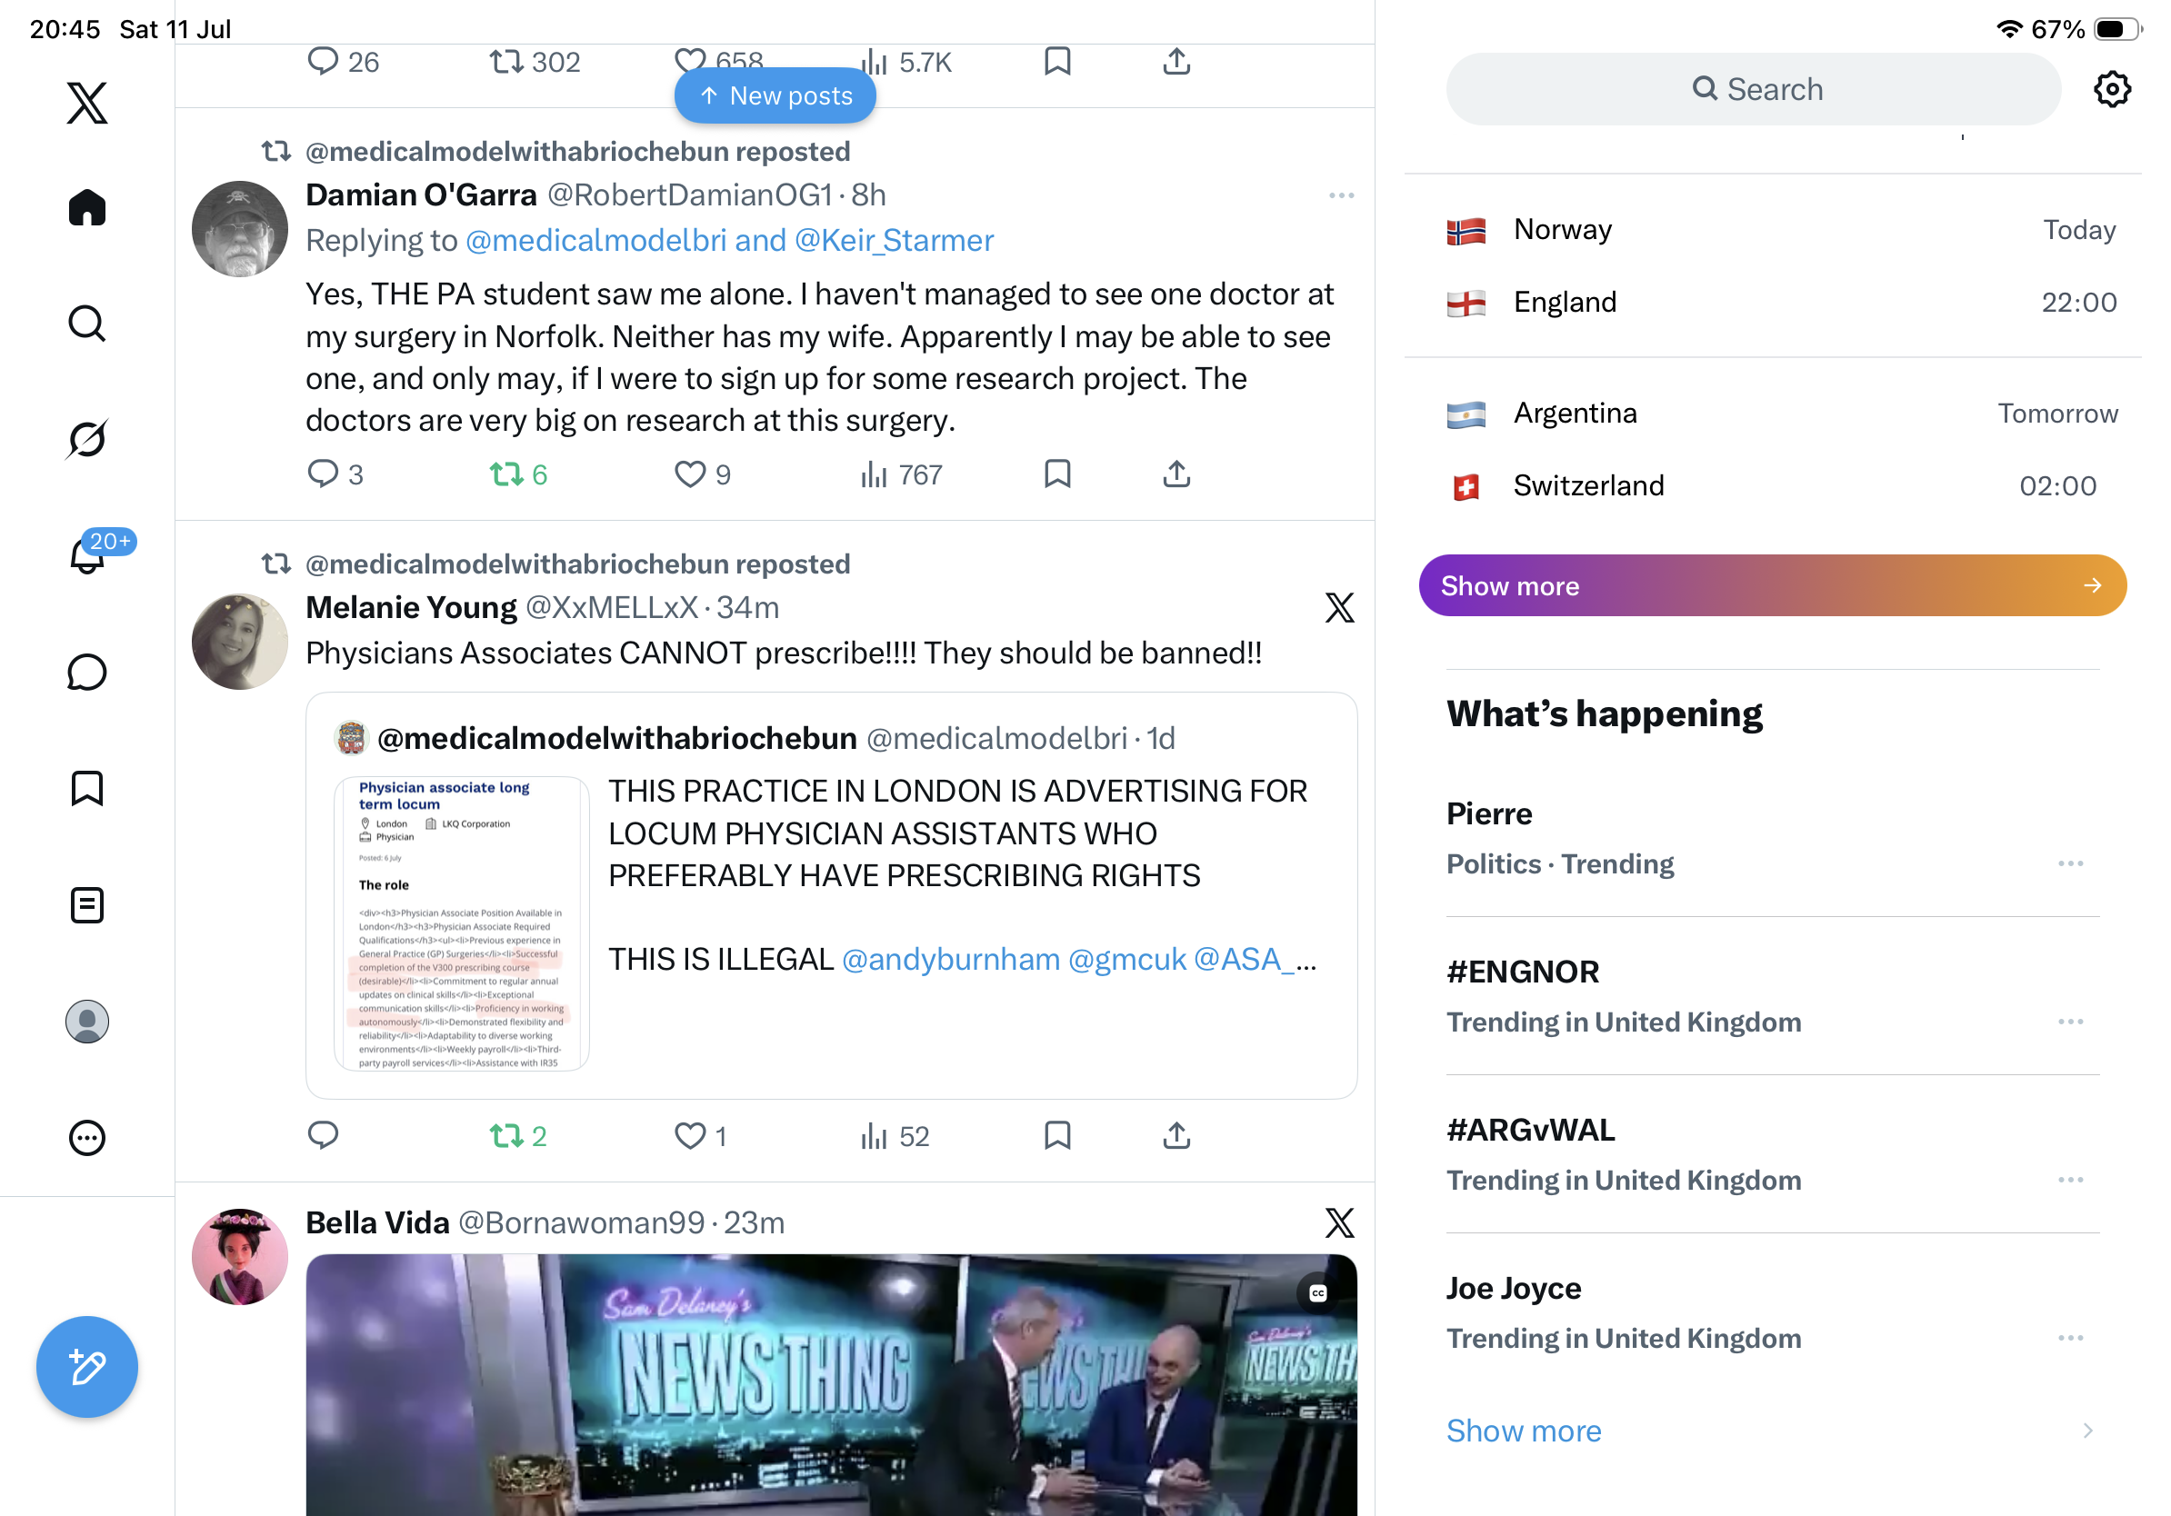Share Damian O'Garra's reply
The height and width of the screenshot is (1516, 2171).
pyautogui.click(x=1176, y=474)
